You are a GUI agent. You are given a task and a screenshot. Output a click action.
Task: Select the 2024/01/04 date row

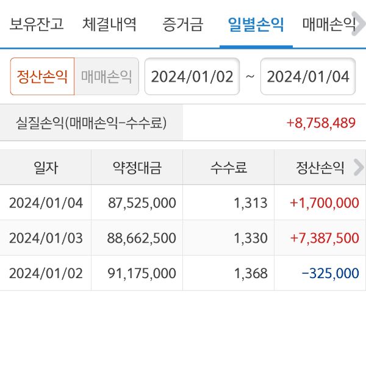[46, 203]
